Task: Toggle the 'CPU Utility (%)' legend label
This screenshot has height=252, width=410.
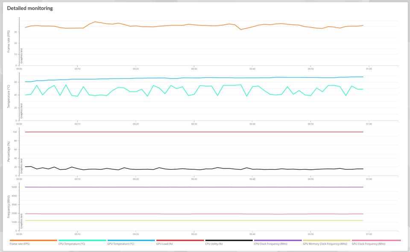Action: tap(214, 244)
